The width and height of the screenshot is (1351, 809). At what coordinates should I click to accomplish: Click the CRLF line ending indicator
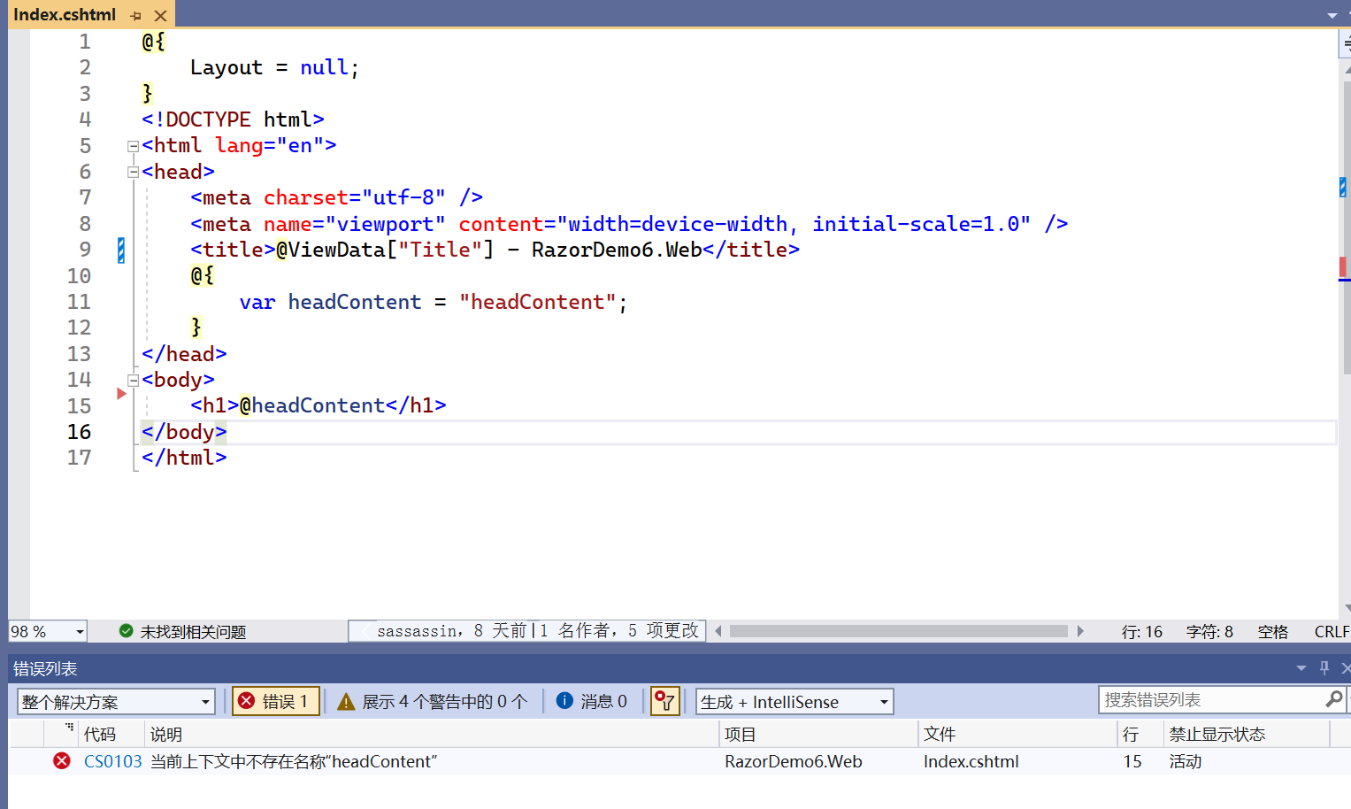[1332, 632]
